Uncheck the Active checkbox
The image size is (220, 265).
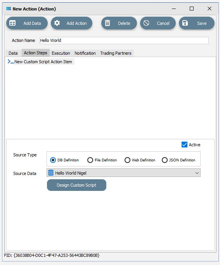[184, 145]
